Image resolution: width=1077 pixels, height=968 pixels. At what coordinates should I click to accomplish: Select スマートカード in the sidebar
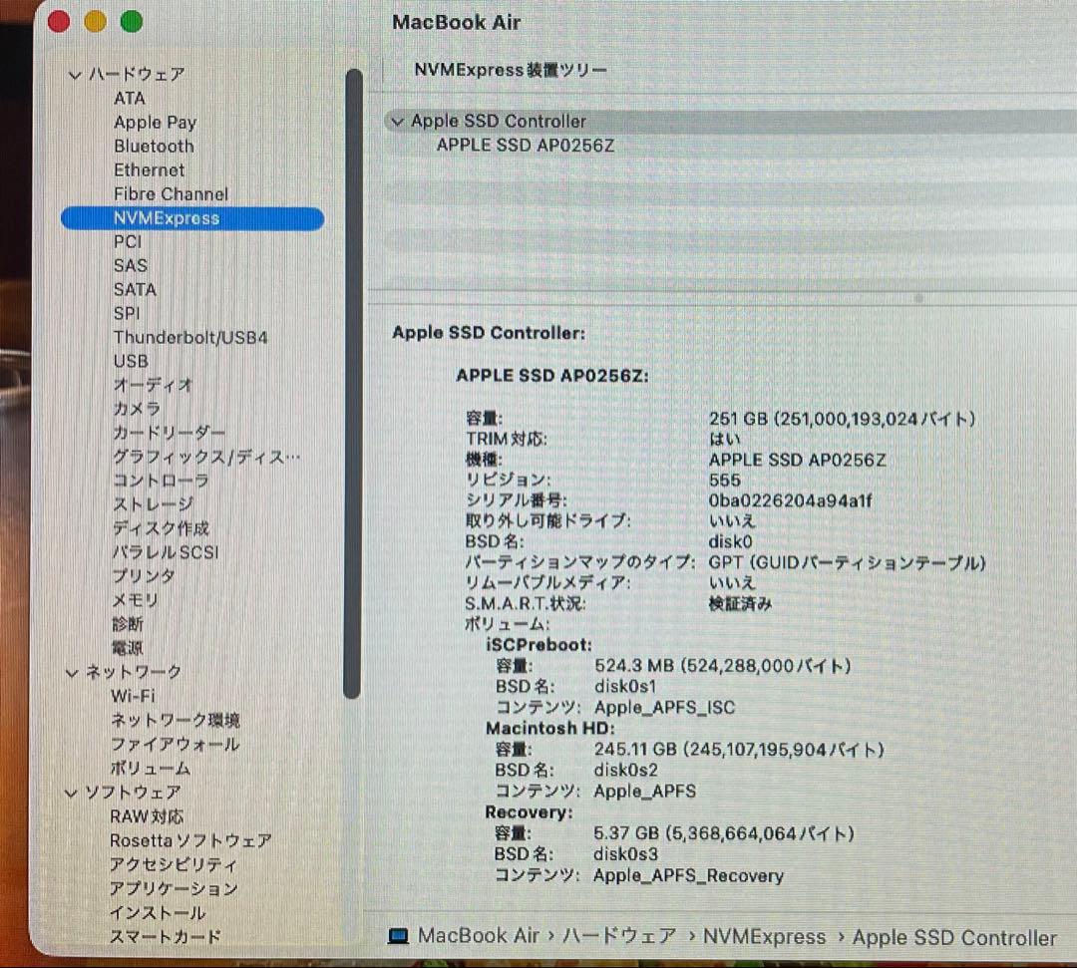[x=166, y=937]
